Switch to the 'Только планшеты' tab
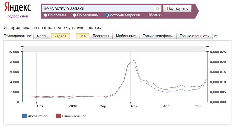This screenshot has height=128, width=234. (x=194, y=36)
